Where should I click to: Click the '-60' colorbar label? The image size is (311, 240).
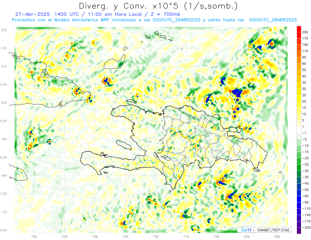(x=305, y=196)
